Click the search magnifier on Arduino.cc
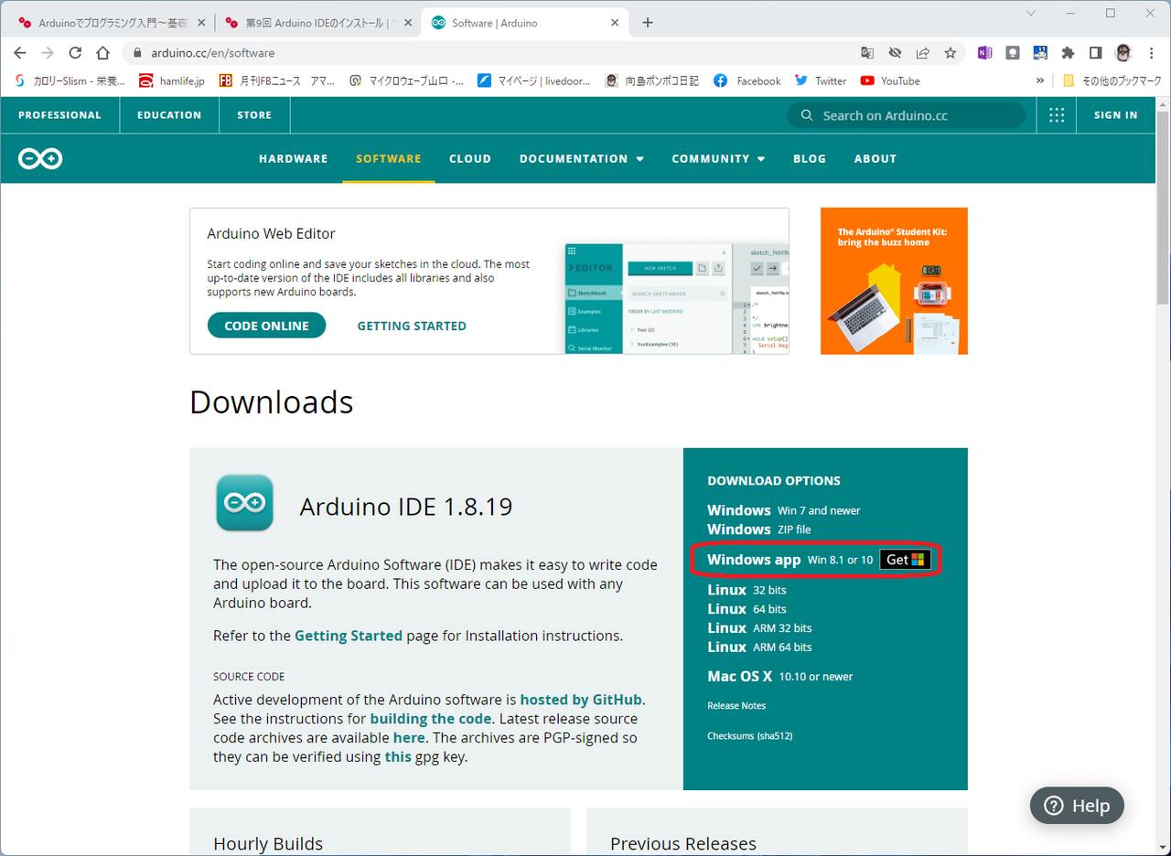This screenshot has height=856, width=1171. [807, 115]
